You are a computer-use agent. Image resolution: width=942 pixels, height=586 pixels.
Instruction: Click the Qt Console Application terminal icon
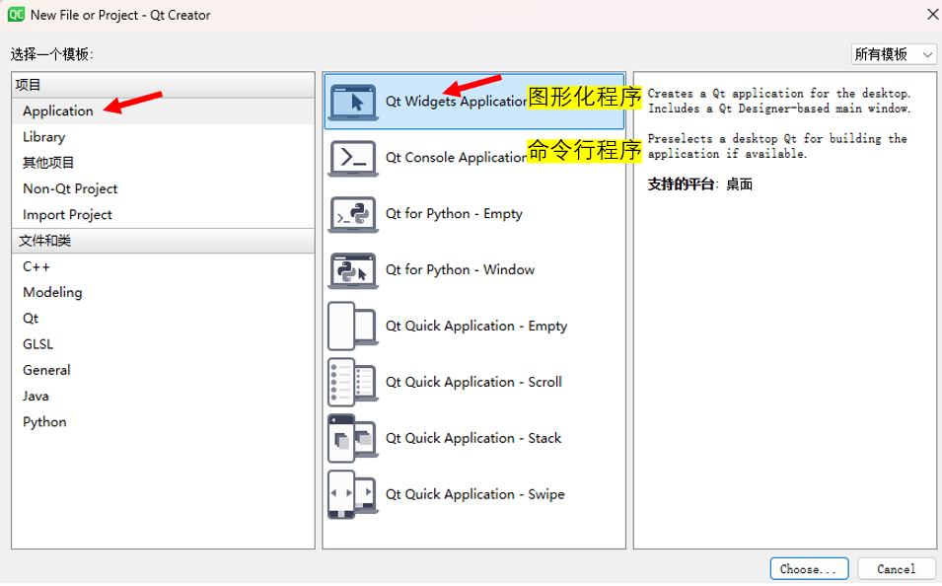pos(353,158)
